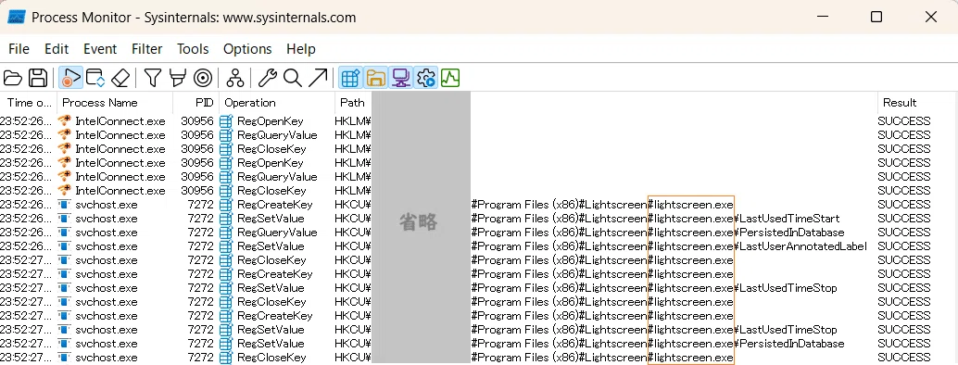Click the Open file toolbar icon
Viewport: 958px width, 365px height.
point(13,78)
